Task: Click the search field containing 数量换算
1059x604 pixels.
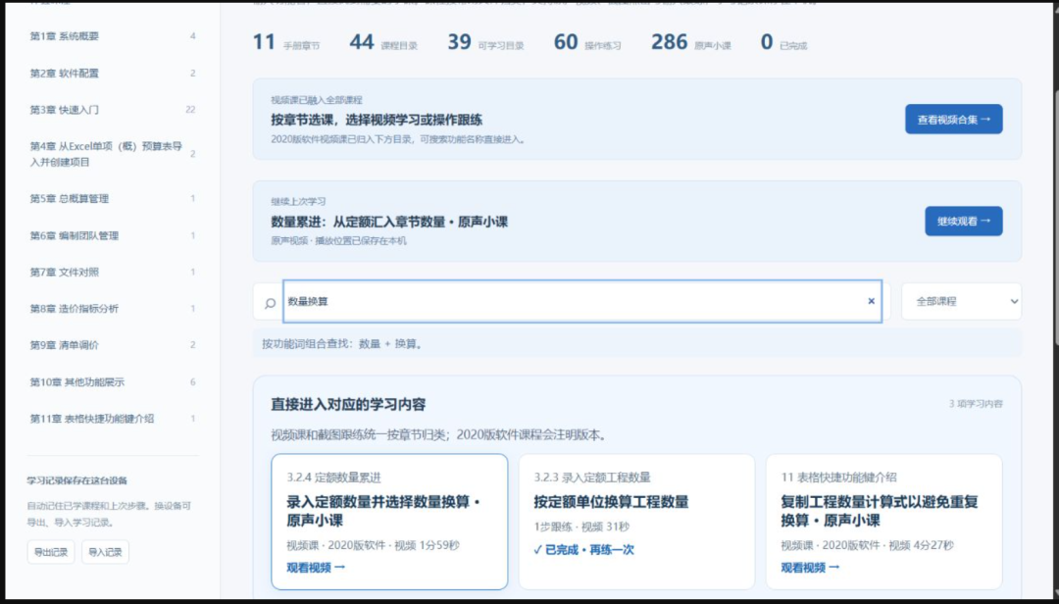Action: (582, 301)
